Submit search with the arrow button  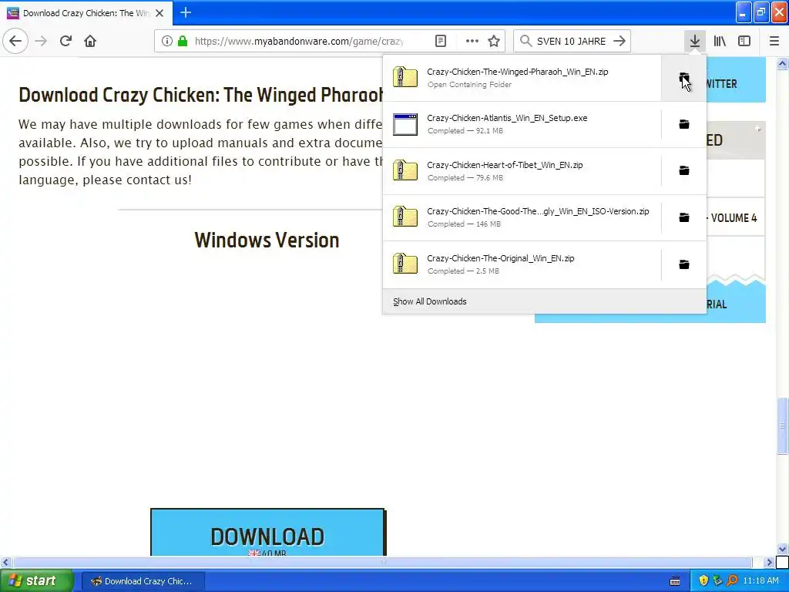click(x=619, y=41)
